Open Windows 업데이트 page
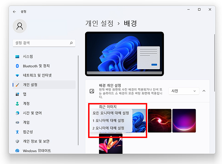Image resolution: width=222 pixels, height=164 pixels. [x=44, y=151]
